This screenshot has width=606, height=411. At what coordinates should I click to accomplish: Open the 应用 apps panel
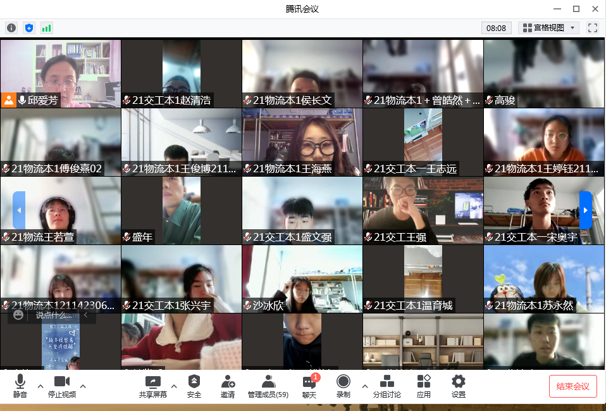pos(424,386)
